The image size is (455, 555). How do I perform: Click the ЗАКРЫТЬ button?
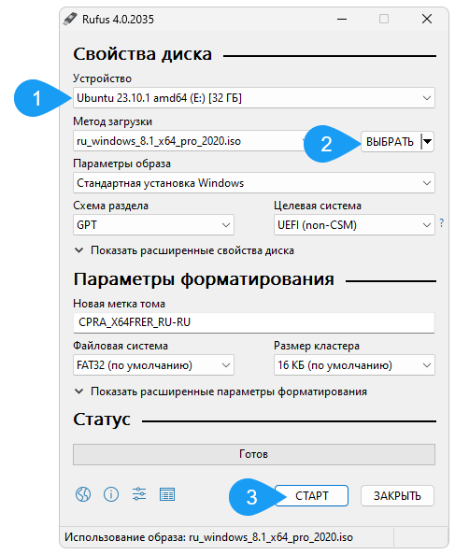click(397, 495)
